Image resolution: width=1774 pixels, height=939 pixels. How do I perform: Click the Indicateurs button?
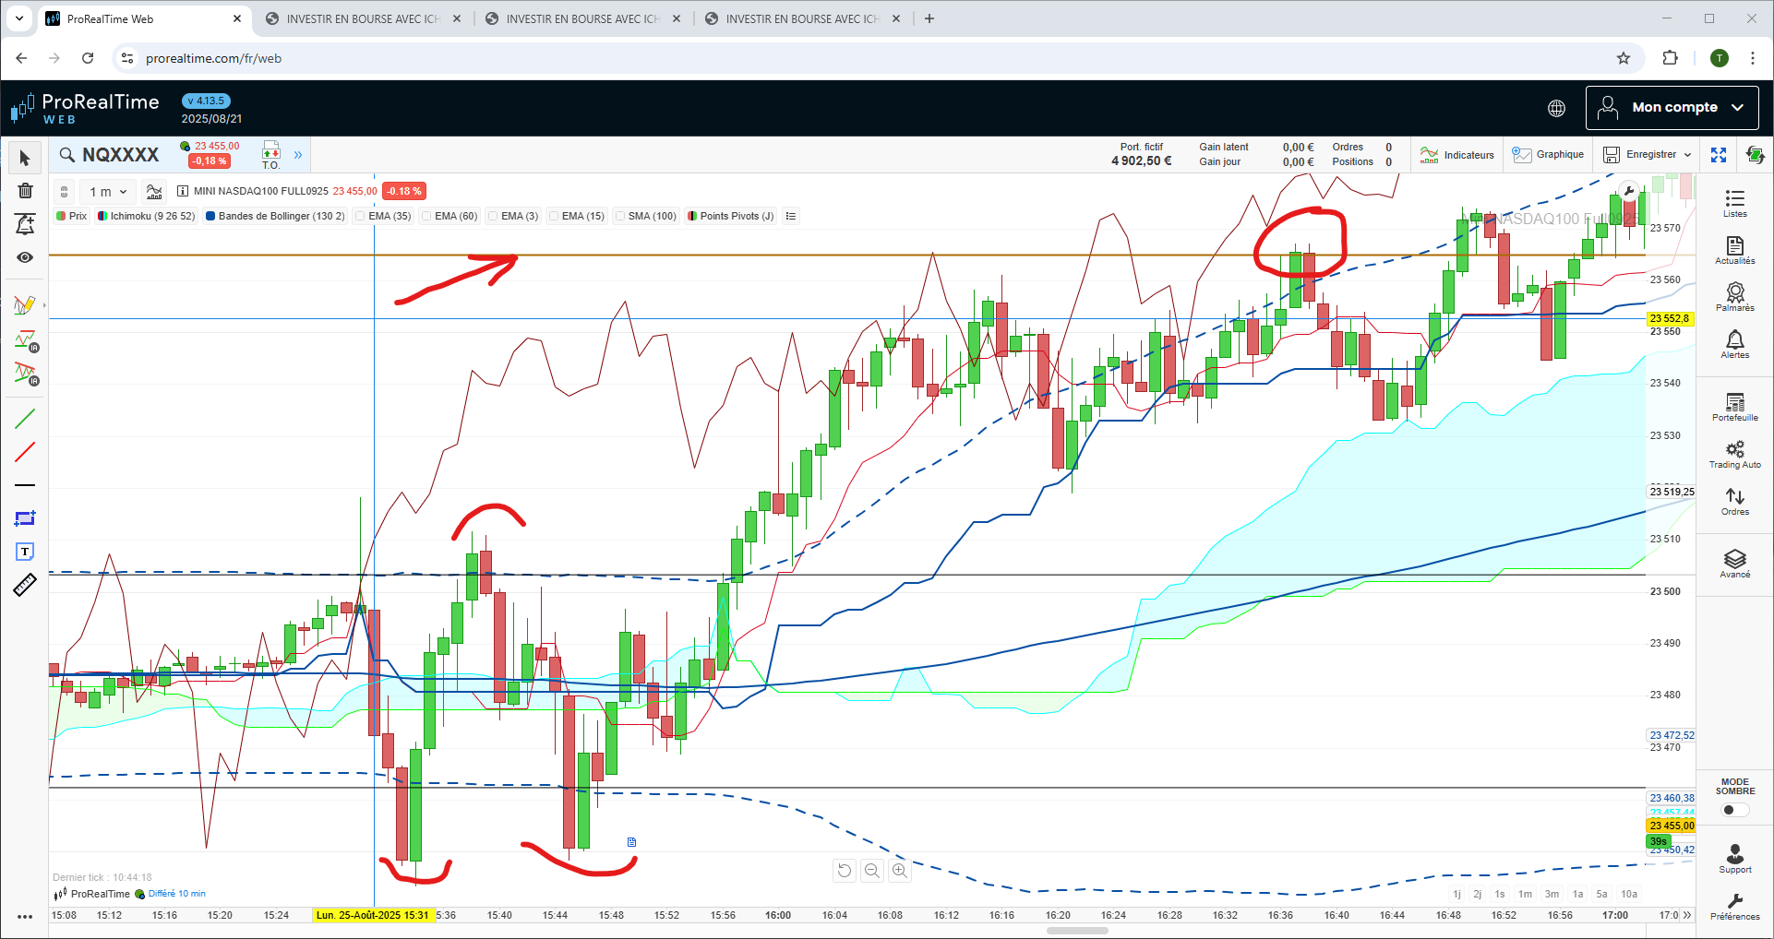1457,155
